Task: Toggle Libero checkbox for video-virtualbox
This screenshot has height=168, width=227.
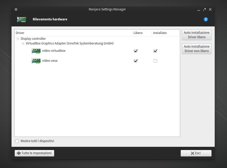Action: click(136, 51)
